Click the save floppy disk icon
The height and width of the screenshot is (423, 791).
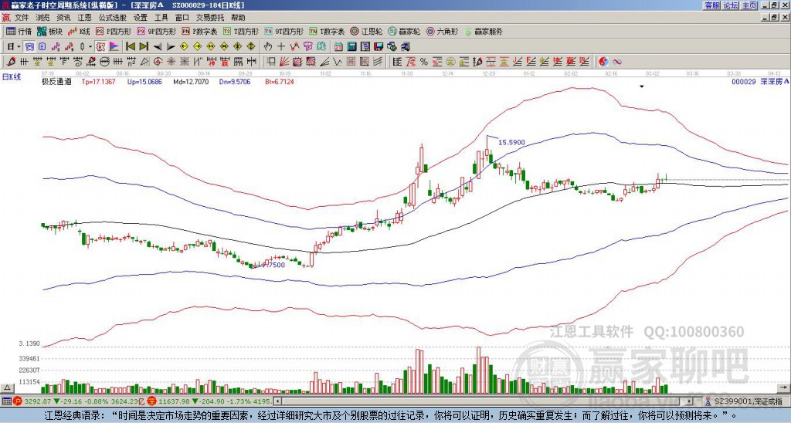(x=379, y=47)
